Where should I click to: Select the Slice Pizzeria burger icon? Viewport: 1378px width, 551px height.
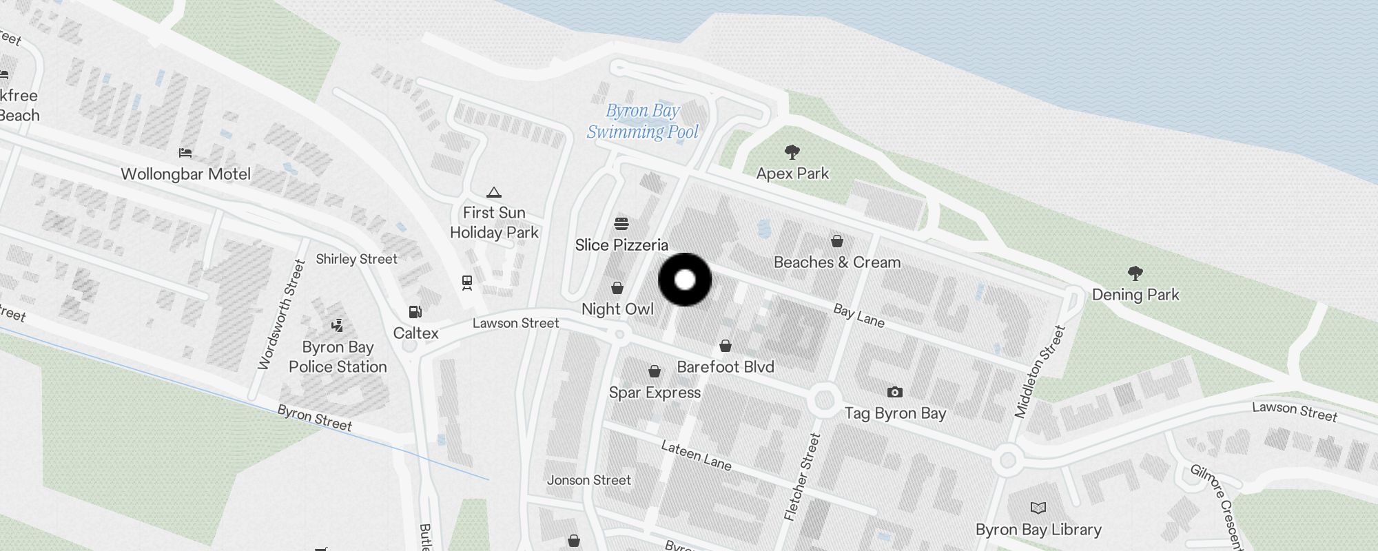point(621,224)
